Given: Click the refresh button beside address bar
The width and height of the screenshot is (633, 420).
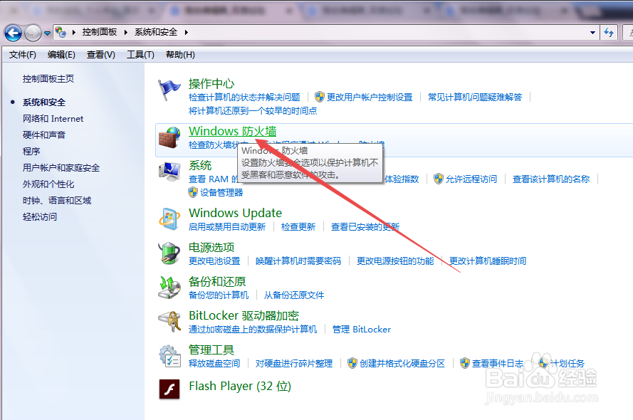Looking at the screenshot, I should 609,32.
